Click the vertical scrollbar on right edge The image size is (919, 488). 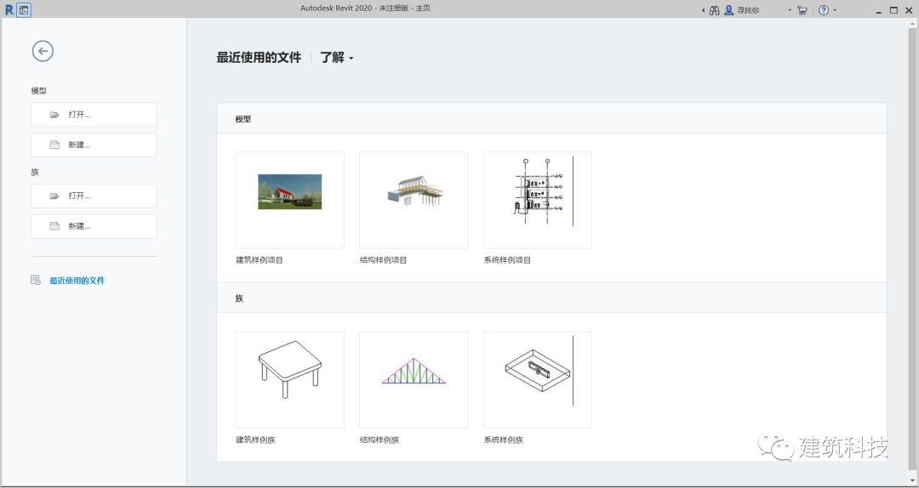[x=913, y=250]
